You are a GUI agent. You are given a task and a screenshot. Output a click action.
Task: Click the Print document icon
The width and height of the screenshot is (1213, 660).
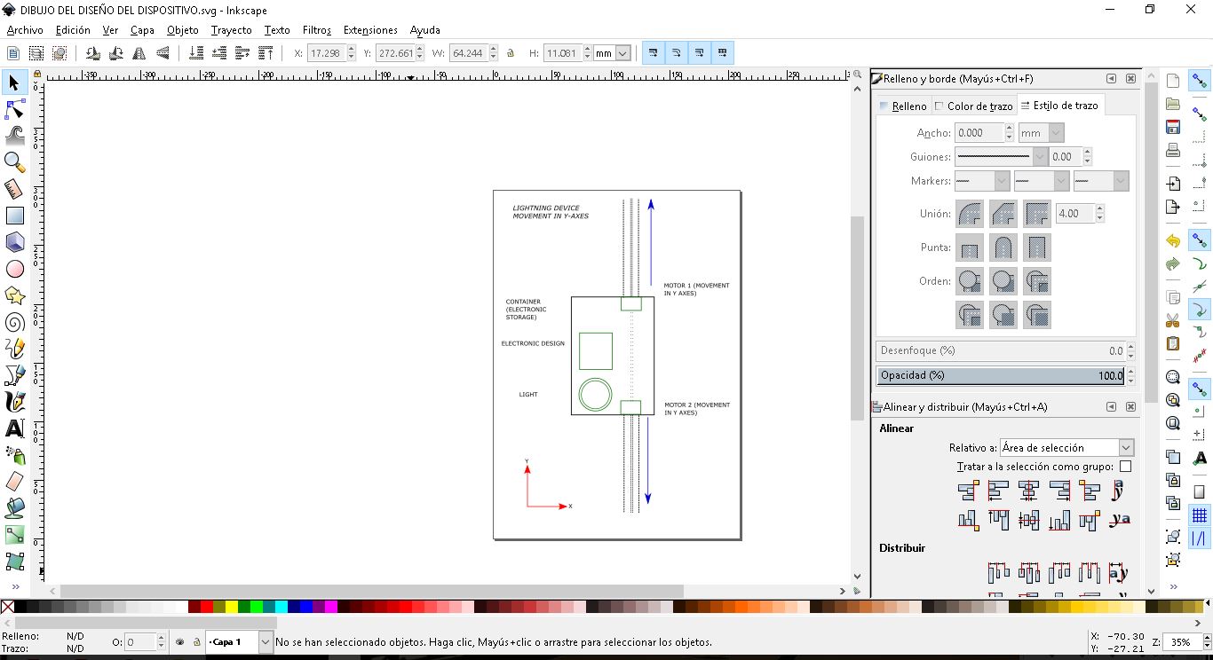pos(1173,150)
